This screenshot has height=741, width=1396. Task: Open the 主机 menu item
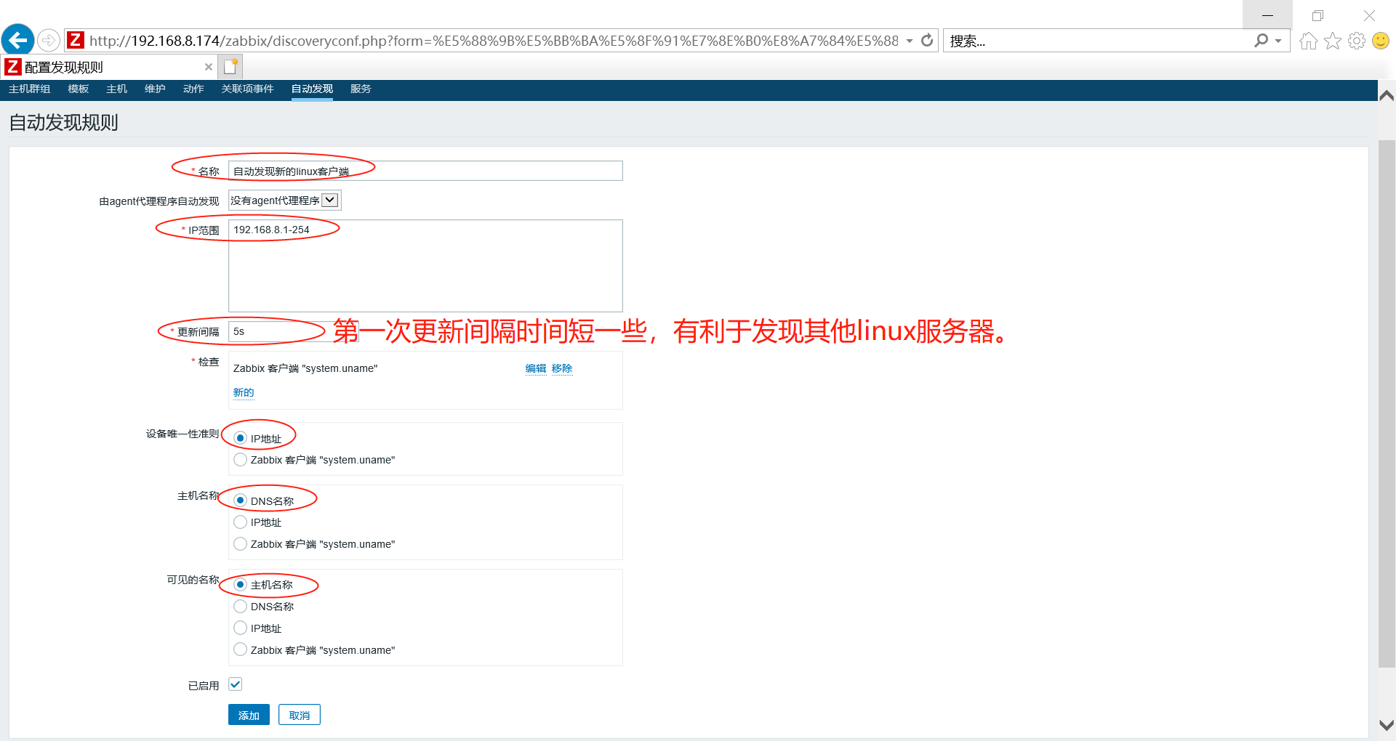pyautogui.click(x=116, y=89)
